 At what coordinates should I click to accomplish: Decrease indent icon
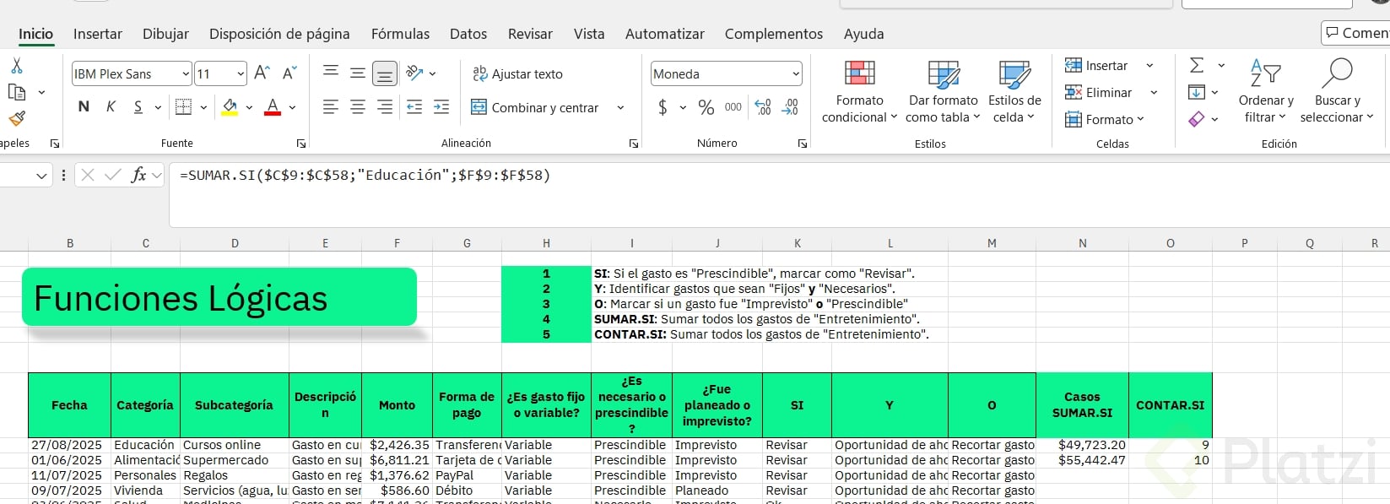tap(414, 107)
